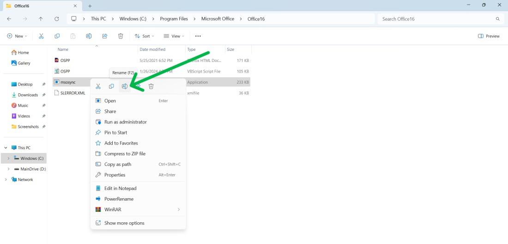The width and height of the screenshot is (508, 244).
Task: Go up one folder with the Up arrow
Action: click(x=41, y=19)
